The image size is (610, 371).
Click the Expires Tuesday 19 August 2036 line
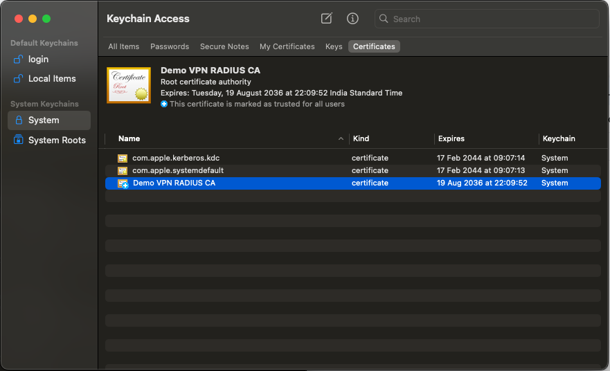click(x=281, y=93)
